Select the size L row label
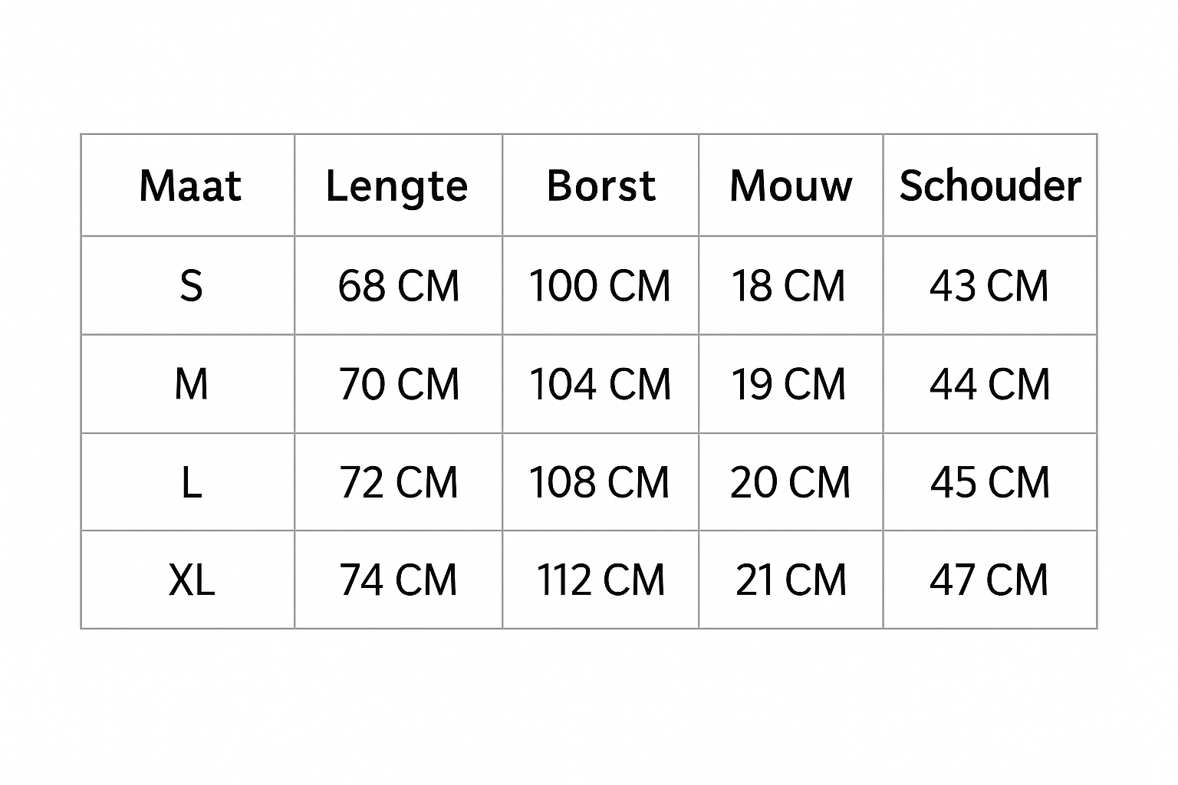 pos(191,482)
